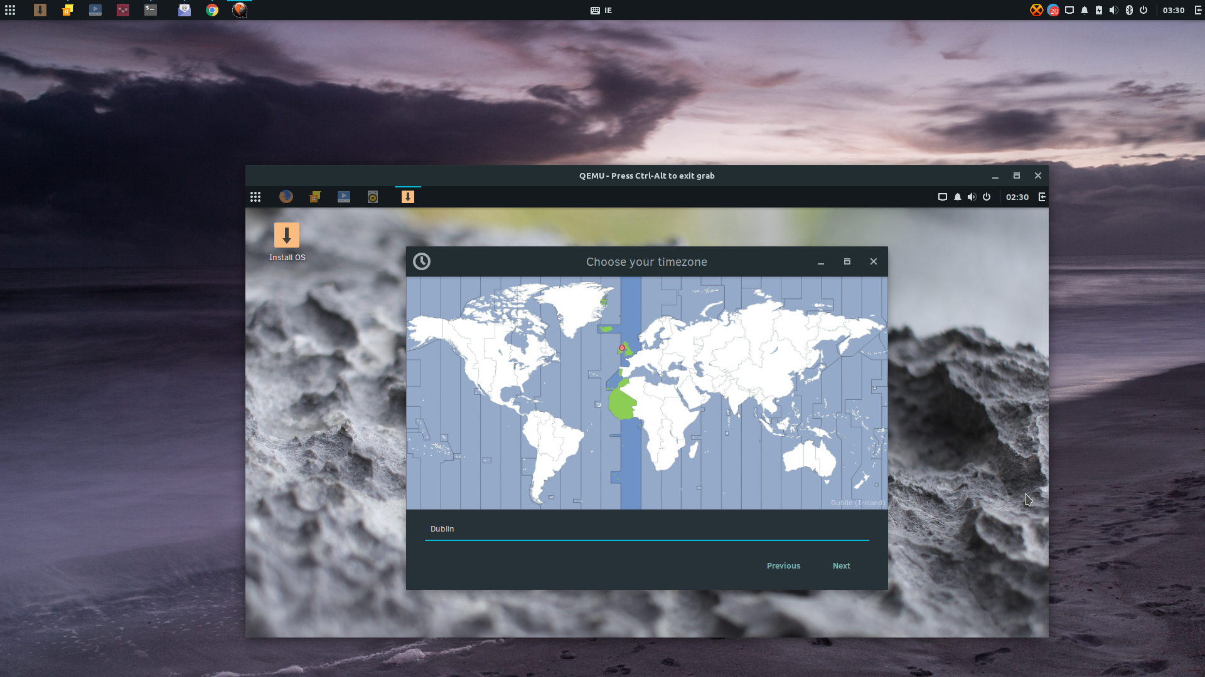1205x677 pixels.
Task: Open the host power button menu
Action: [x=1143, y=10]
